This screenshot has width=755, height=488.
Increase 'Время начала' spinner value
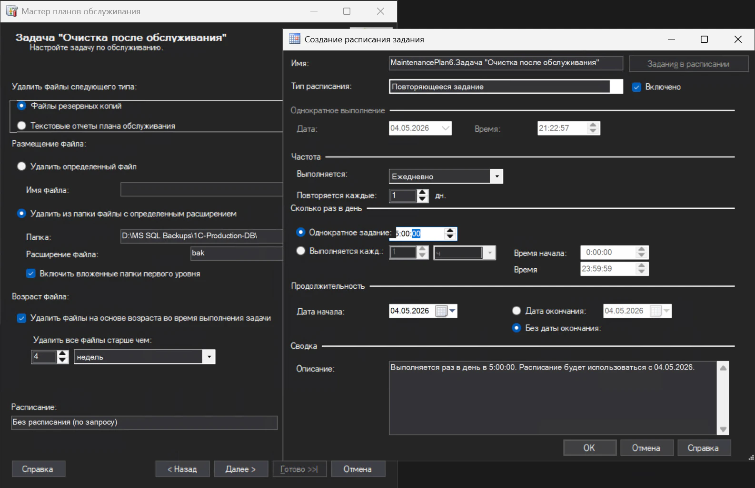[642, 249]
